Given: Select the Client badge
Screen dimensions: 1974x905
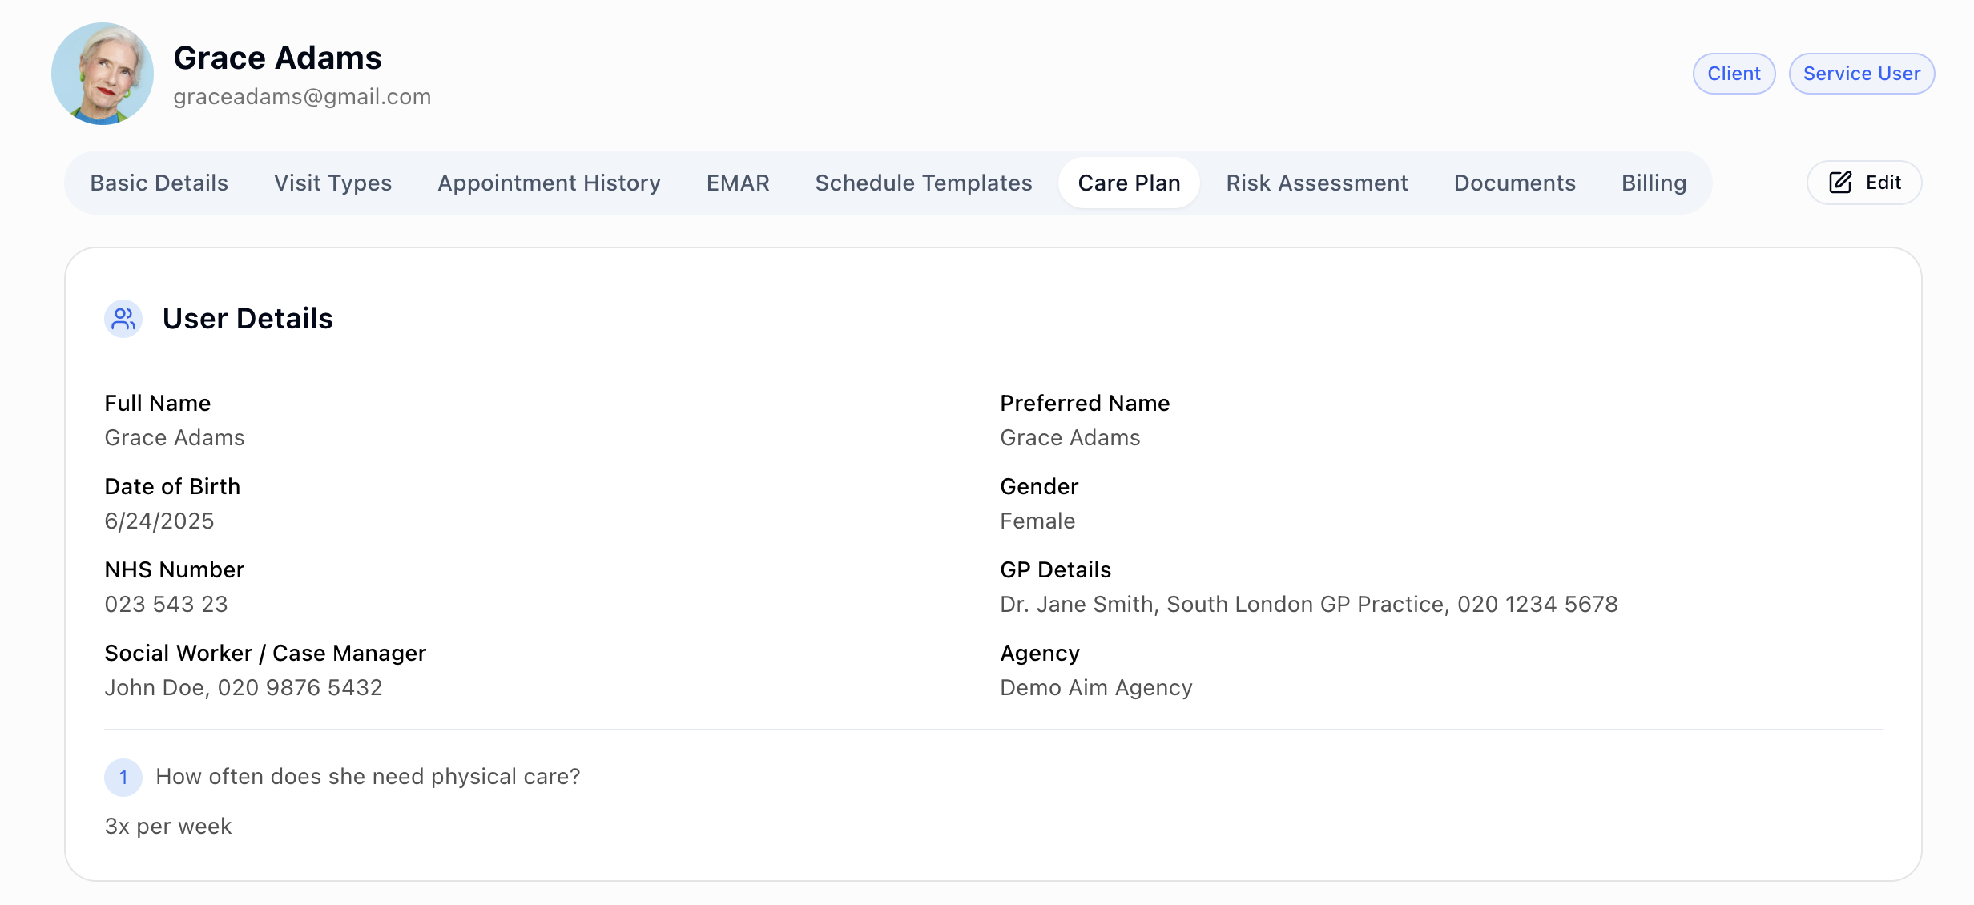Looking at the screenshot, I should point(1734,73).
